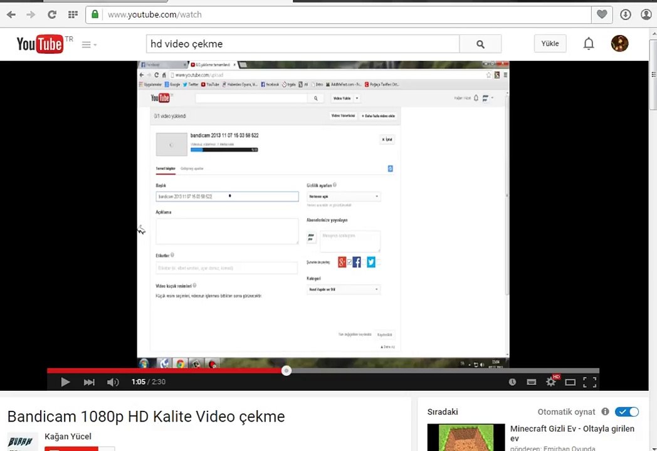Viewport: 657px width, 451px height.
Task: Open the Minecraft Gizli Ev video thumbnail
Action: [x=466, y=437]
